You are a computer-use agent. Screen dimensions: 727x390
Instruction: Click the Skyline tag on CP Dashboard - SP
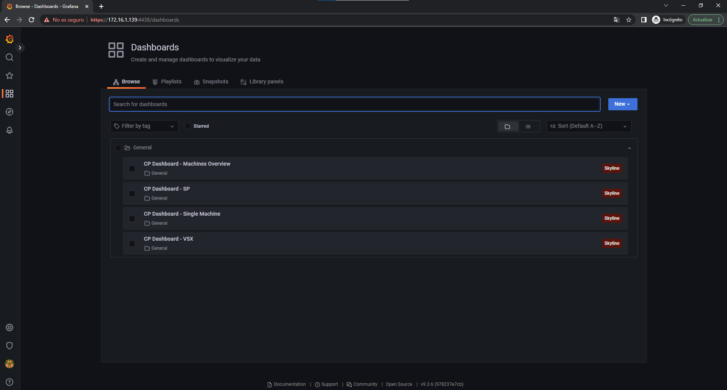[612, 193]
